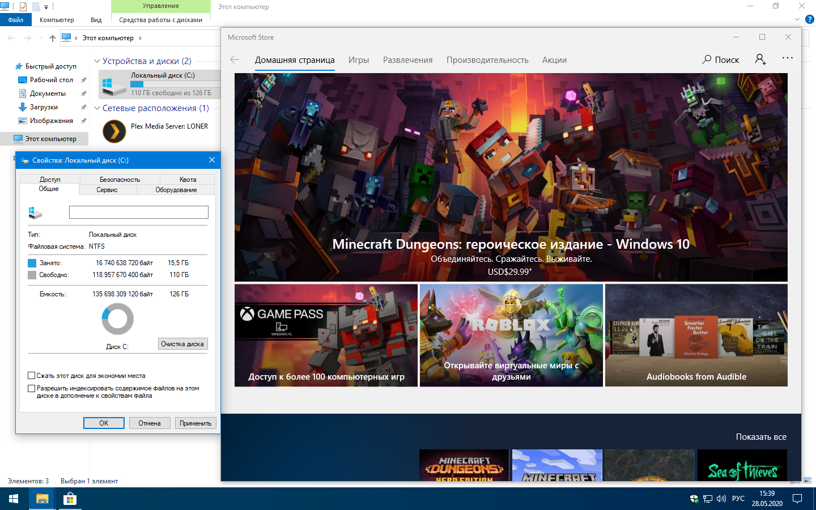The image size is (816, 510).
Task: Open the Вид ribbon tab
Action: (x=96, y=20)
